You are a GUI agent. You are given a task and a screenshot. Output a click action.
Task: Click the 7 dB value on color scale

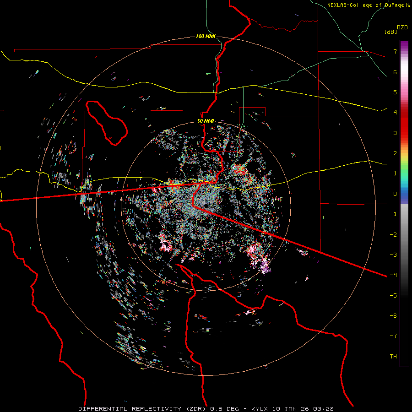pos(395,51)
